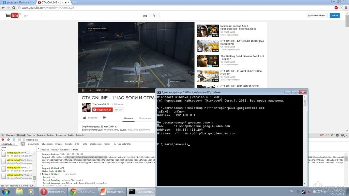Open the YouTube guide menu dropdown
349x196 pixels.
tap(26, 16)
